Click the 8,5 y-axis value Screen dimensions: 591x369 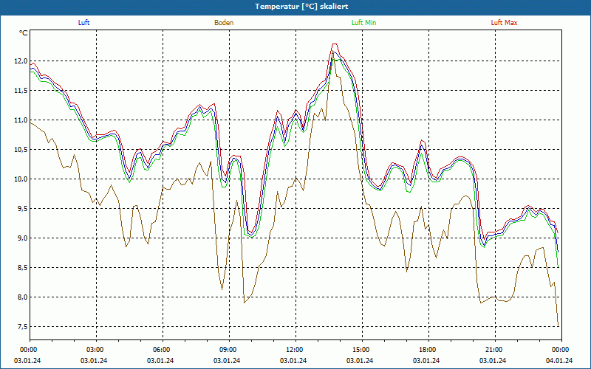point(22,267)
